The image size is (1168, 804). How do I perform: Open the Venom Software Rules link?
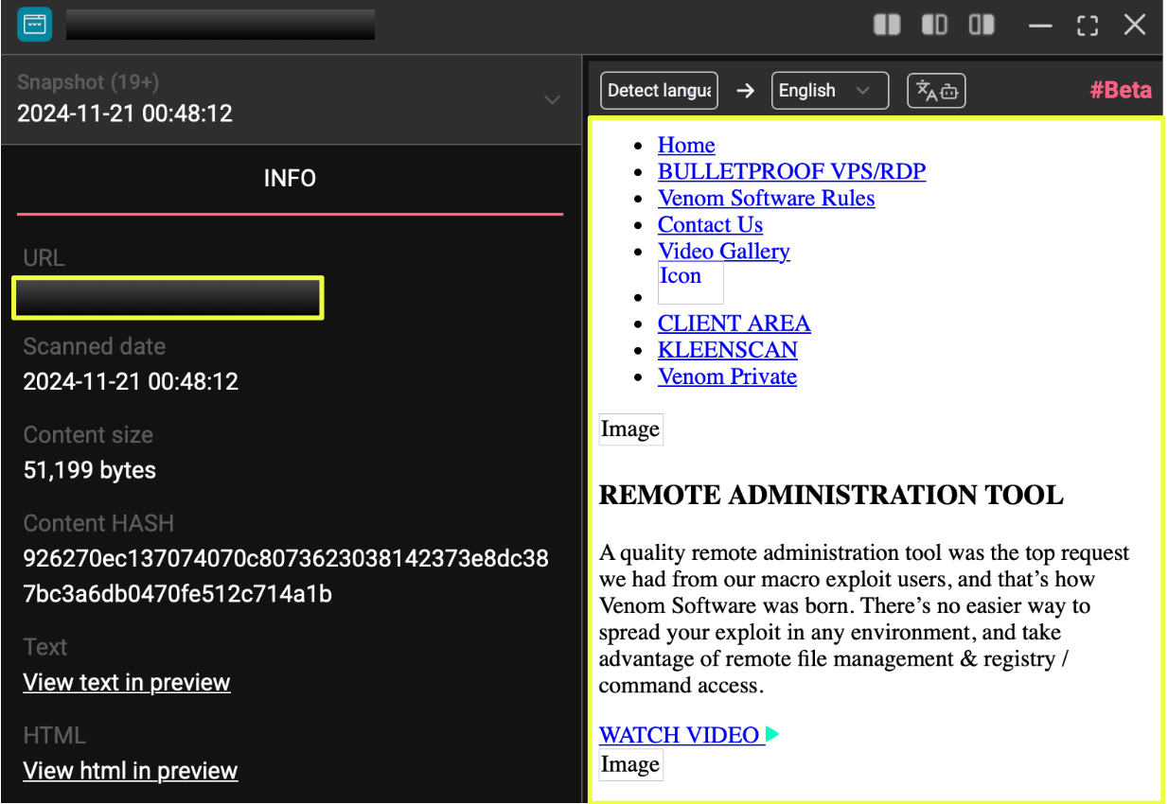(766, 198)
